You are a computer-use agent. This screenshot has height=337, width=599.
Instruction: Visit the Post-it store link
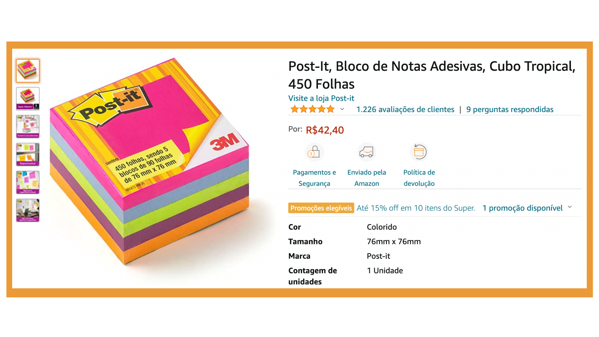[321, 98]
